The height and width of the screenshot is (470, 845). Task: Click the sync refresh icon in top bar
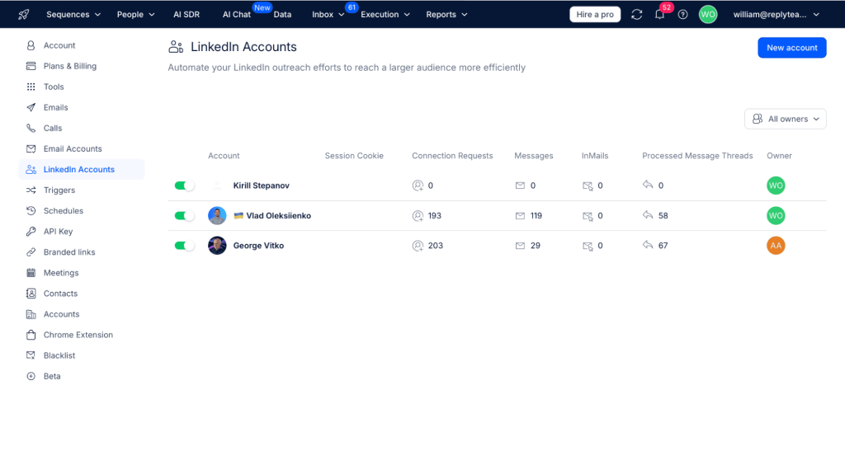click(636, 15)
